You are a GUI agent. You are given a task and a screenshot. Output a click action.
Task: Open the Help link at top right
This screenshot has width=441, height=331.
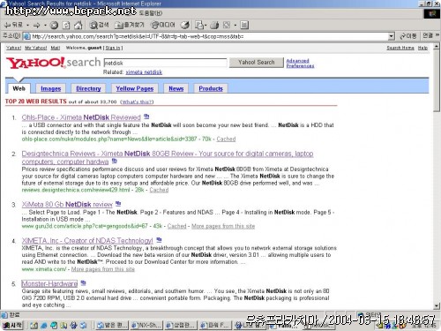click(422, 48)
